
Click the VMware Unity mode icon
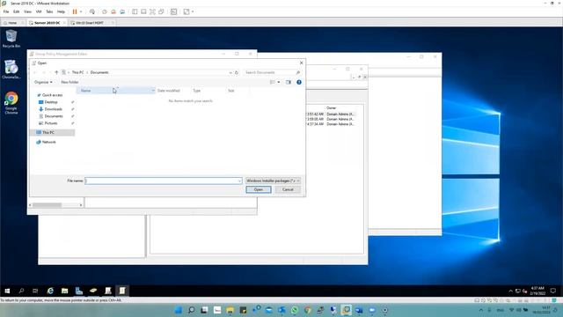(x=161, y=11)
